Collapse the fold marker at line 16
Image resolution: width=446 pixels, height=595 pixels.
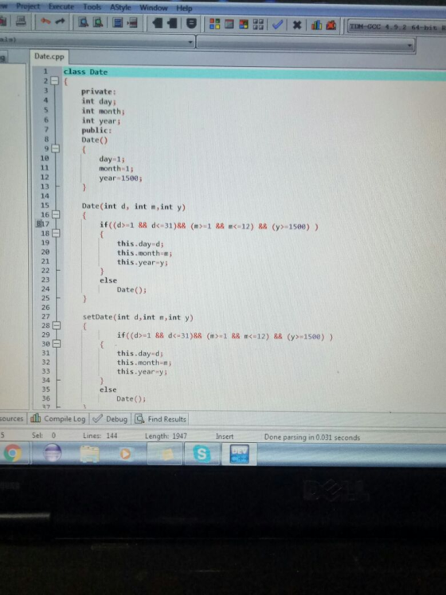pos(56,215)
